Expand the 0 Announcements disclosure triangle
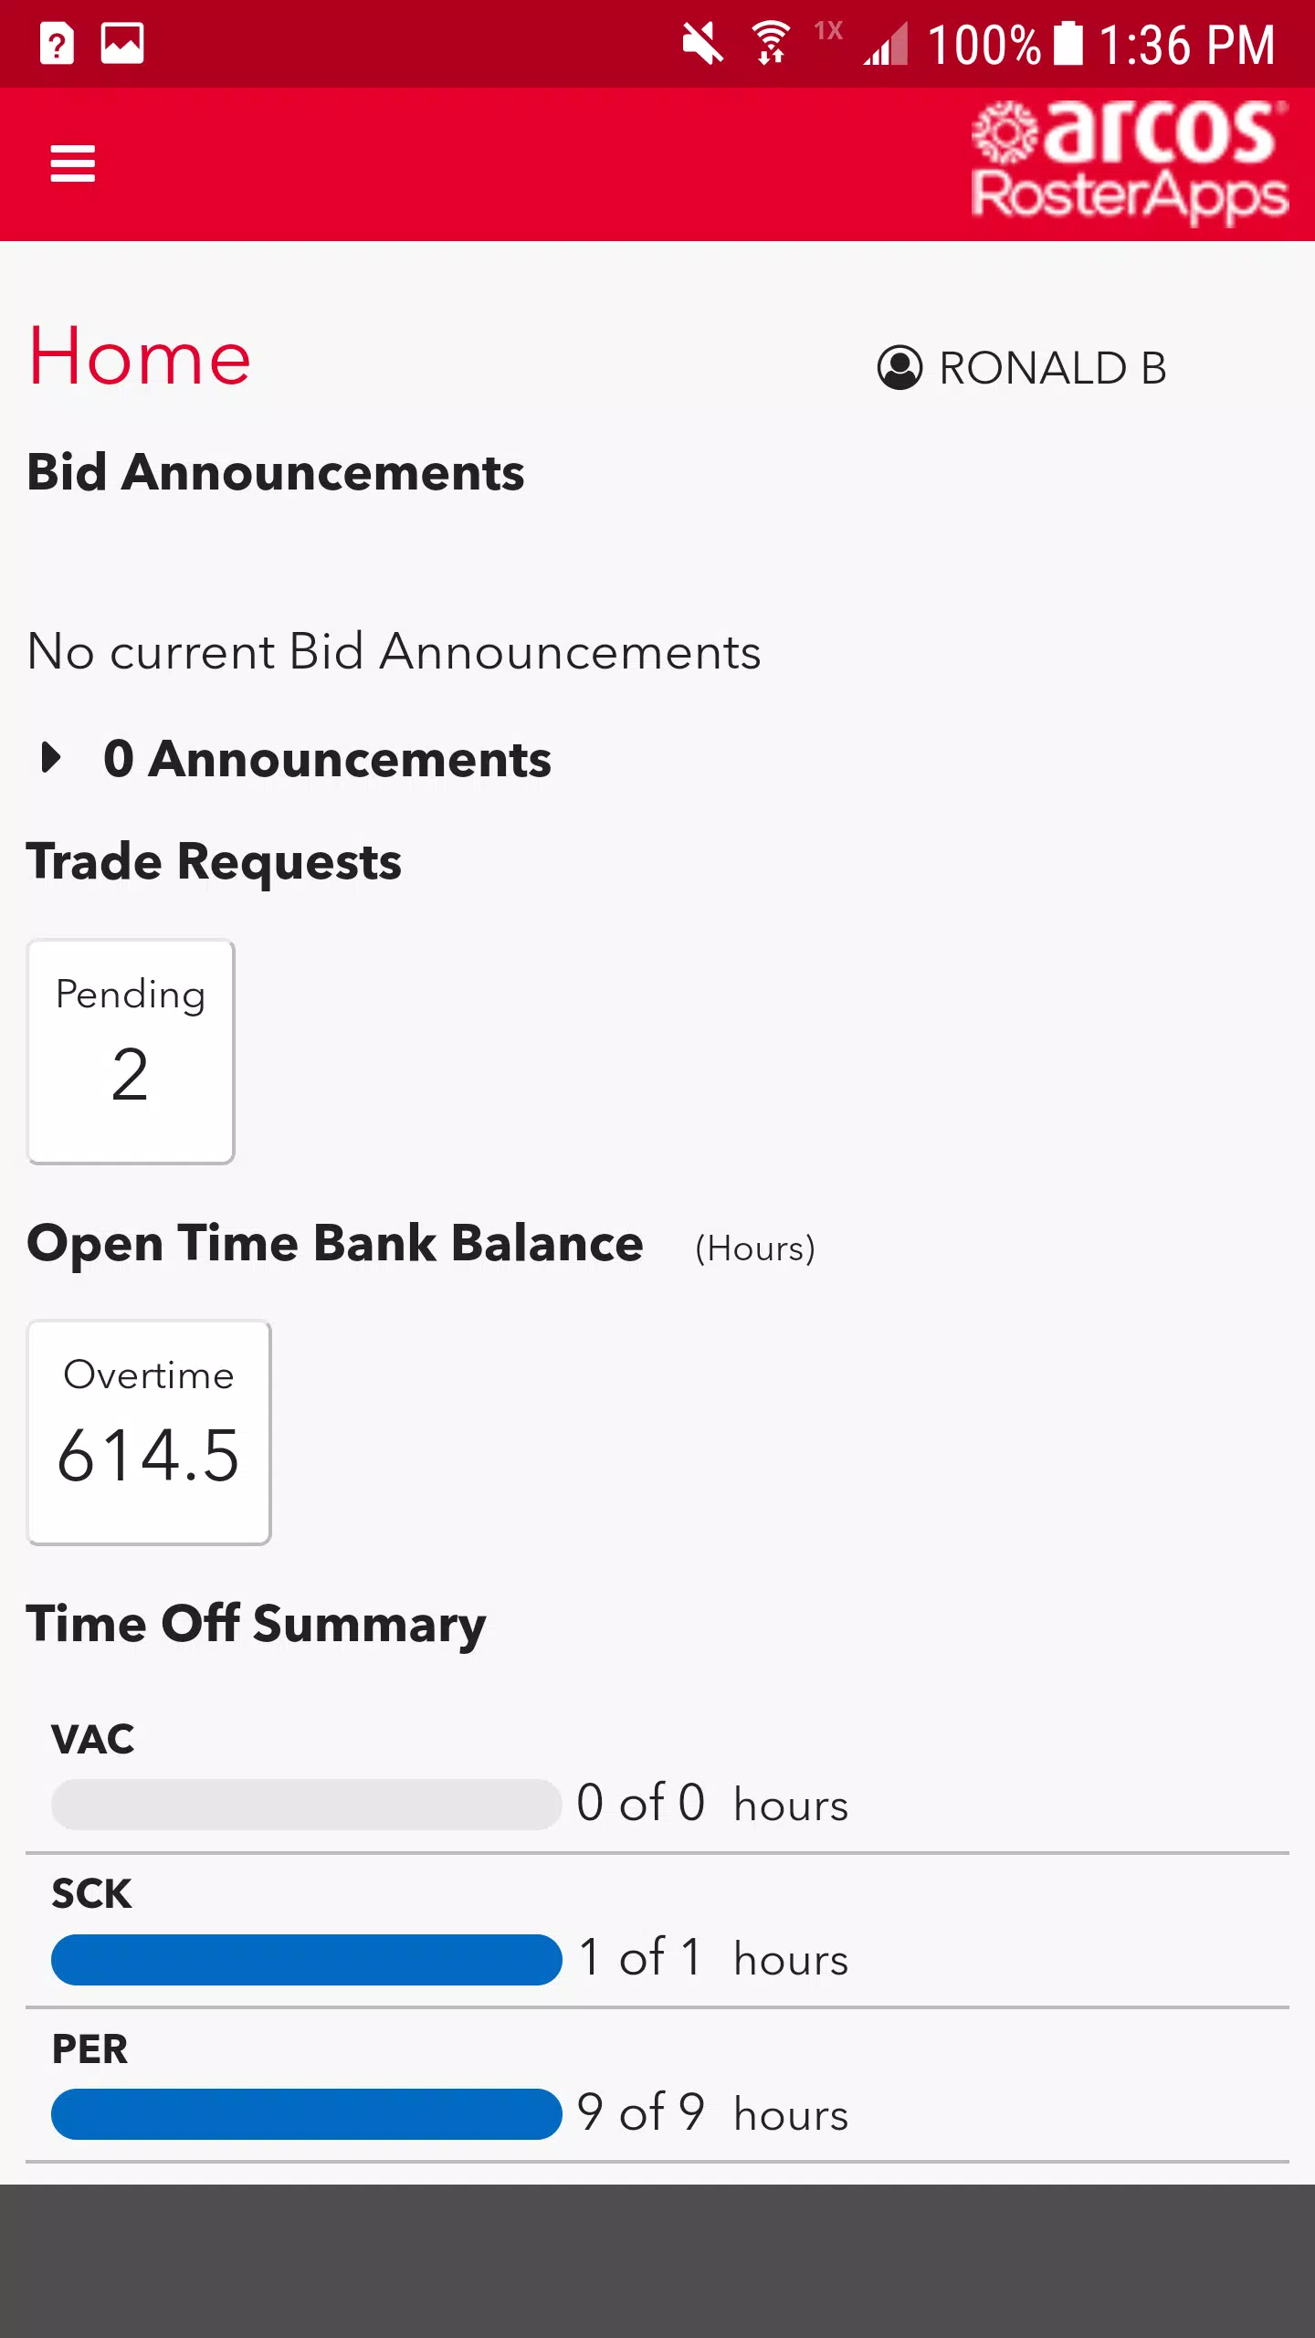This screenshot has height=2338, width=1315. [x=52, y=757]
